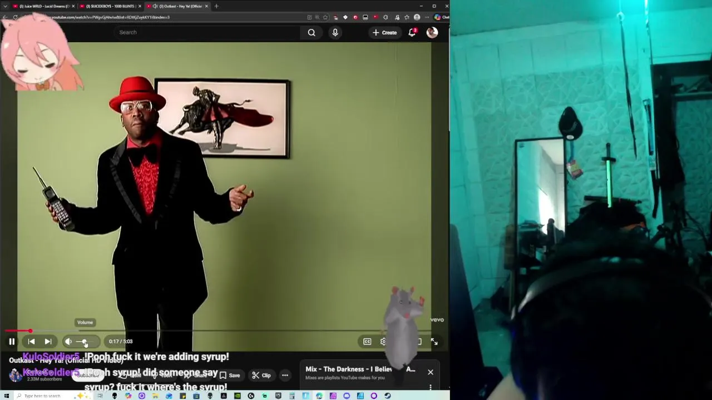Switch to the Juice WRLD Lucid Dreams tab
The height and width of the screenshot is (400, 712).
tap(44, 6)
